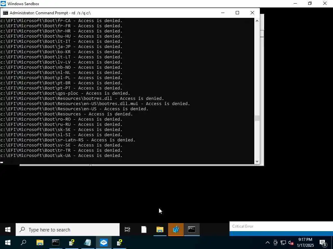Restore down the Windows Sandbox window

tap(310, 4)
